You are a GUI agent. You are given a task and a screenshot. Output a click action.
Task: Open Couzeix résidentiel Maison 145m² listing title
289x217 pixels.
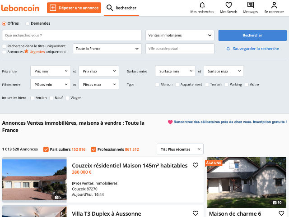130,166
